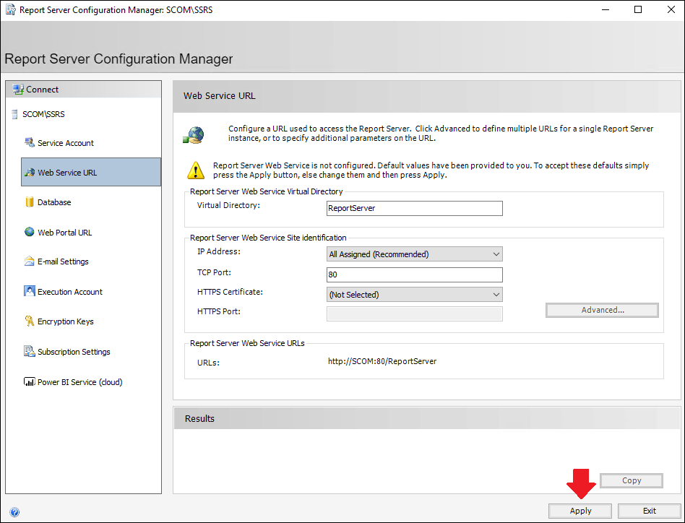Click the TCP Port input field

tap(415, 275)
